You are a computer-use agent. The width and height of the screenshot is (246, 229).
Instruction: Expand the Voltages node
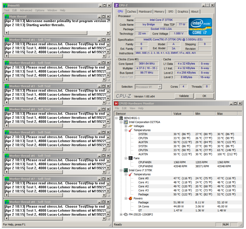coord(126,126)
